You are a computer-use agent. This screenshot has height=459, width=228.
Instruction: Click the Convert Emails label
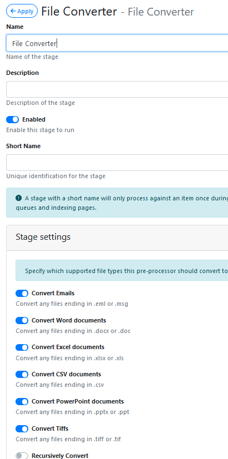click(x=53, y=293)
